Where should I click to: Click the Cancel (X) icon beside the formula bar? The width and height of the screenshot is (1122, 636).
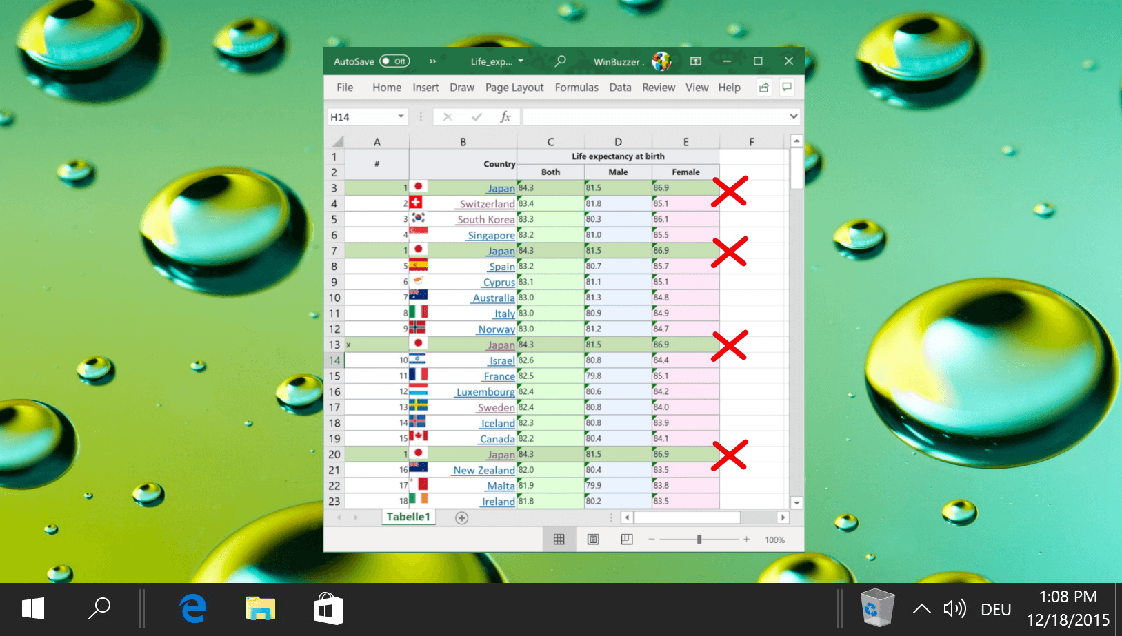449,116
